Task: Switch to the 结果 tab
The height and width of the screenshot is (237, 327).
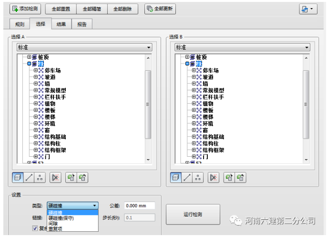Action: click(61, 24)
